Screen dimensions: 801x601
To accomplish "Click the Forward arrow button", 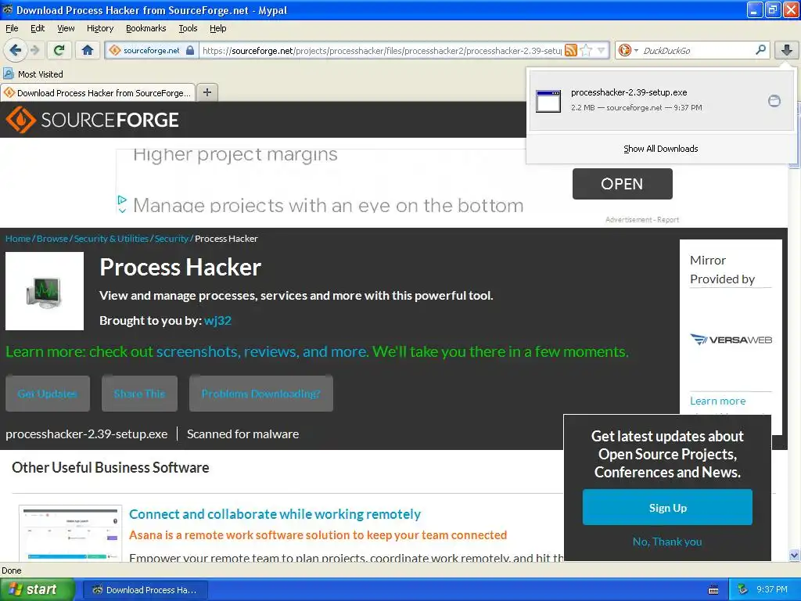I will 34,50.
